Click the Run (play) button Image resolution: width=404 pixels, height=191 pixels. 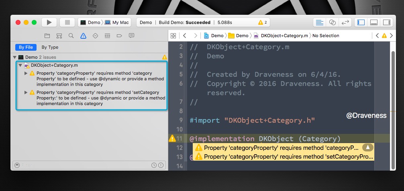pyautogui.click(x=49, y=22)
